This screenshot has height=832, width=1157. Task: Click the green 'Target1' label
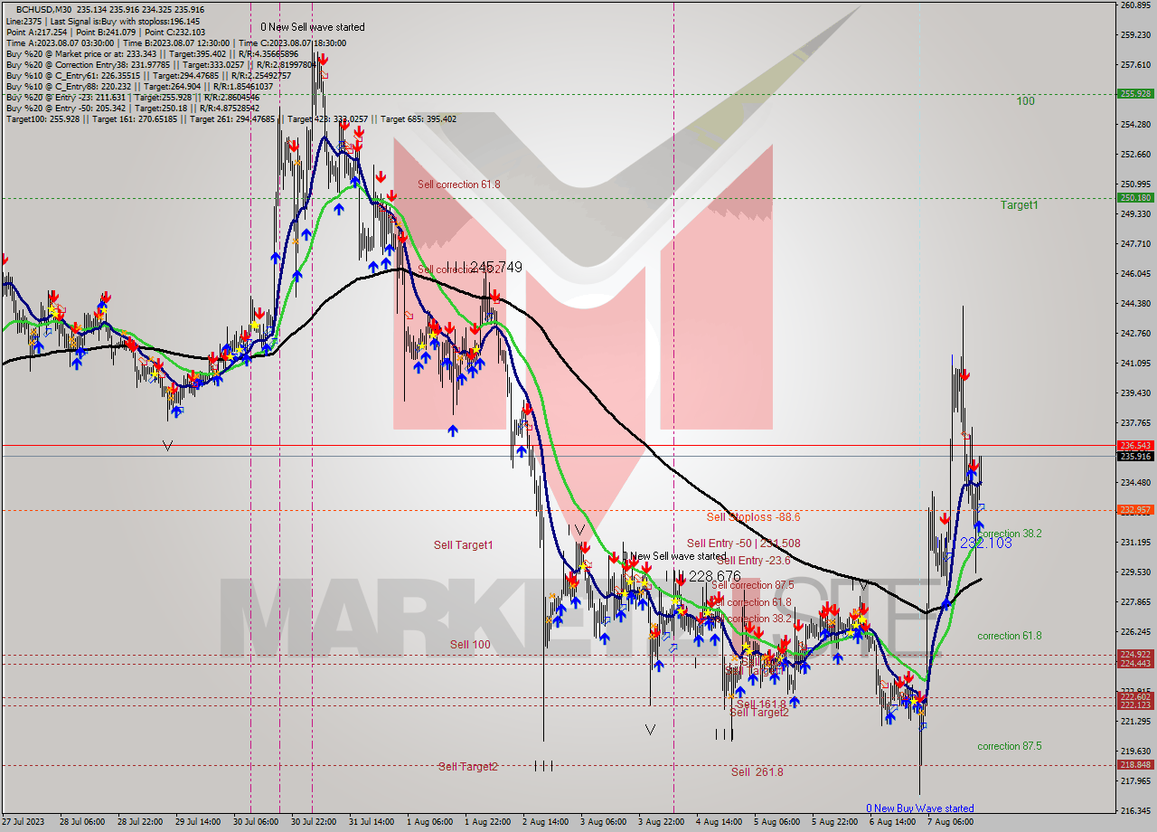coord(1019,205)
